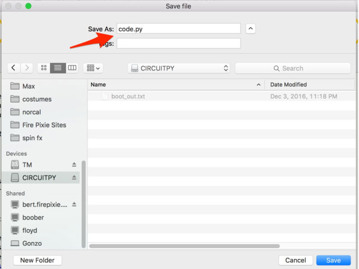The height and width of the screenshot is (269, 359).
Task: Select the Fire Pixie Sites folder
Action: [x=44, y=125]
